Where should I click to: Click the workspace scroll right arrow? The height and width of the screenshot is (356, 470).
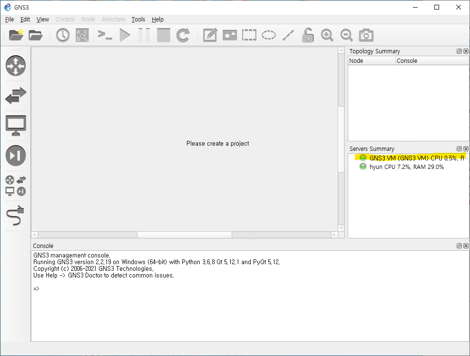coord(334,235)
